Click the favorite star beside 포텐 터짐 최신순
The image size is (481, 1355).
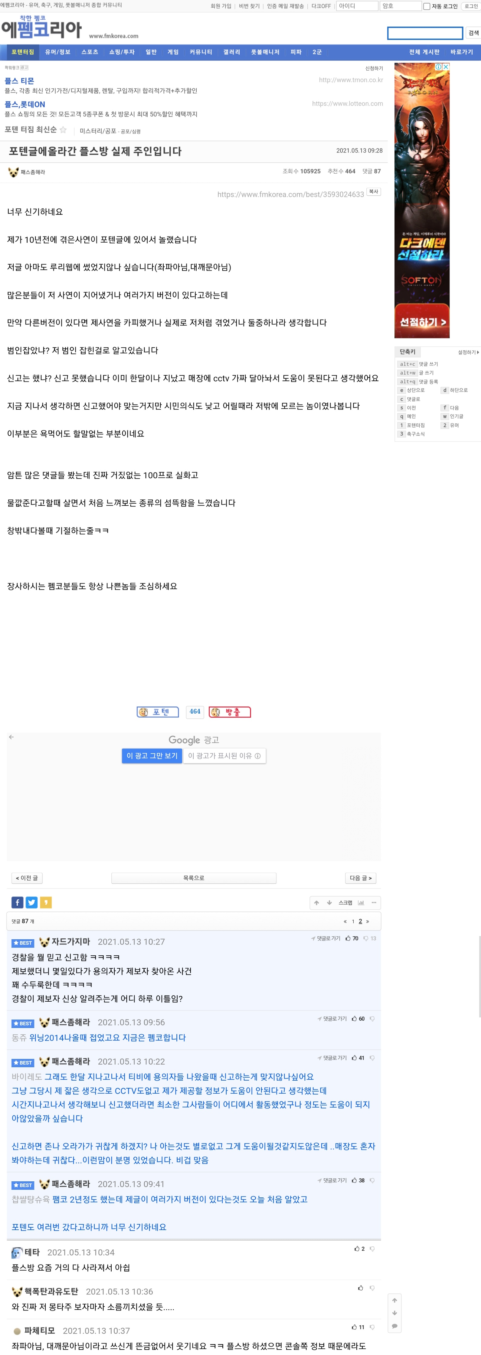pyautogui.click(x=63, y=130)
